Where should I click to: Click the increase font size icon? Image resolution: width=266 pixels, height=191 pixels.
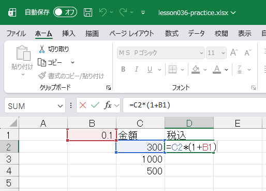[234, 52]
